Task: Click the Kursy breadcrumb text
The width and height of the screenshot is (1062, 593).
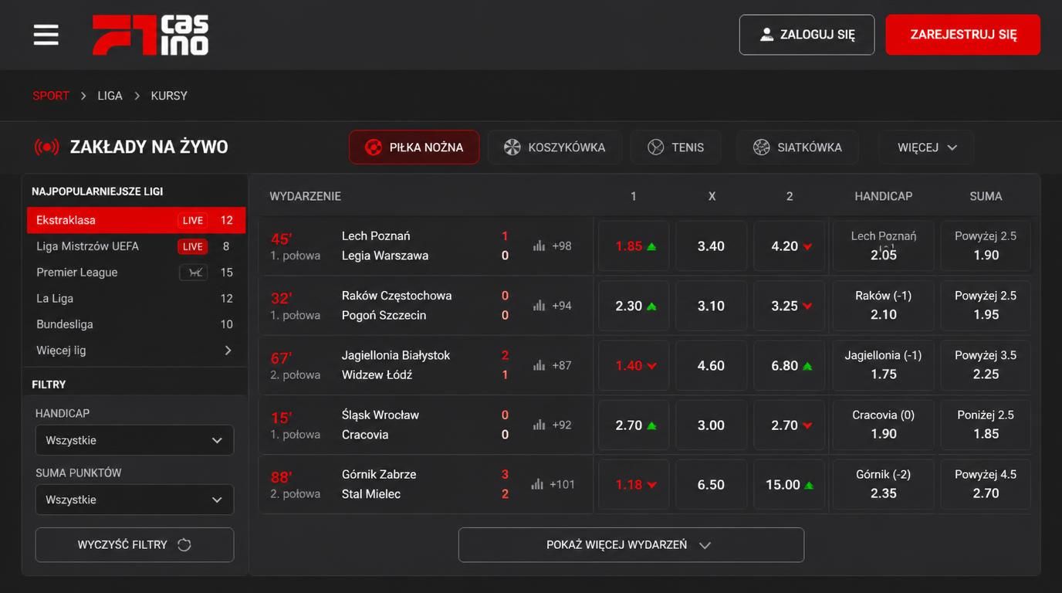Action: [x=169, y=96]
